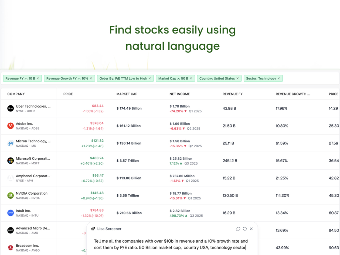
Task: Click the Uber logo icon
Action: coord(11,108)
